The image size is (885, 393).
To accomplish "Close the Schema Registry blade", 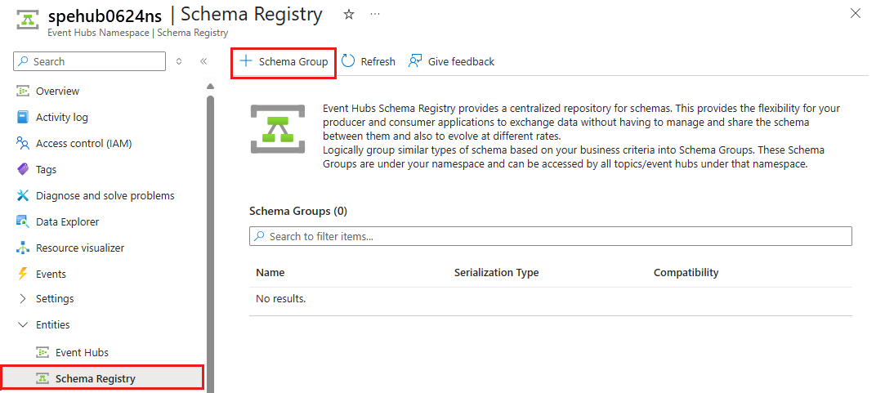I will [856, 14].
